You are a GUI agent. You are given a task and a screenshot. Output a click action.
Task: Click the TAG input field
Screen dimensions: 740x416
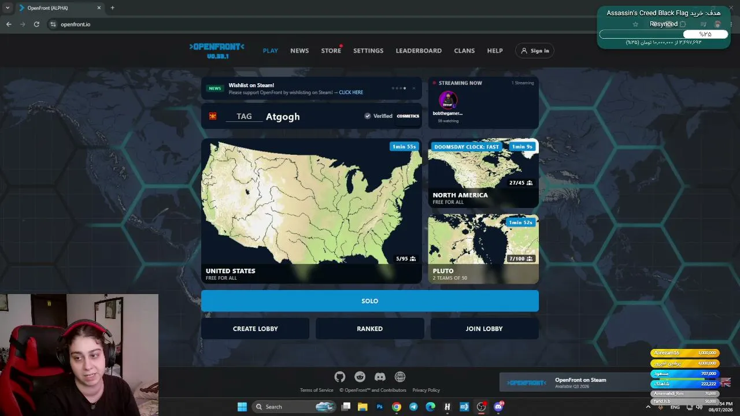click(244, 116)
